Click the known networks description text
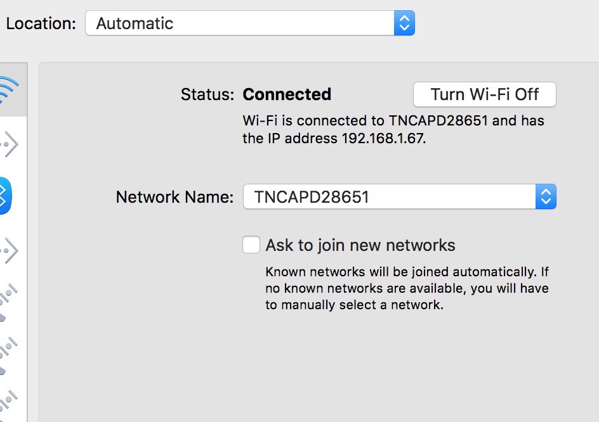 [407, 288]
